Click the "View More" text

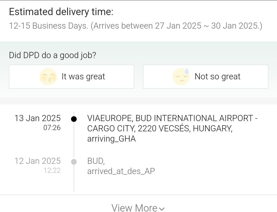click(x=134, y=208)
